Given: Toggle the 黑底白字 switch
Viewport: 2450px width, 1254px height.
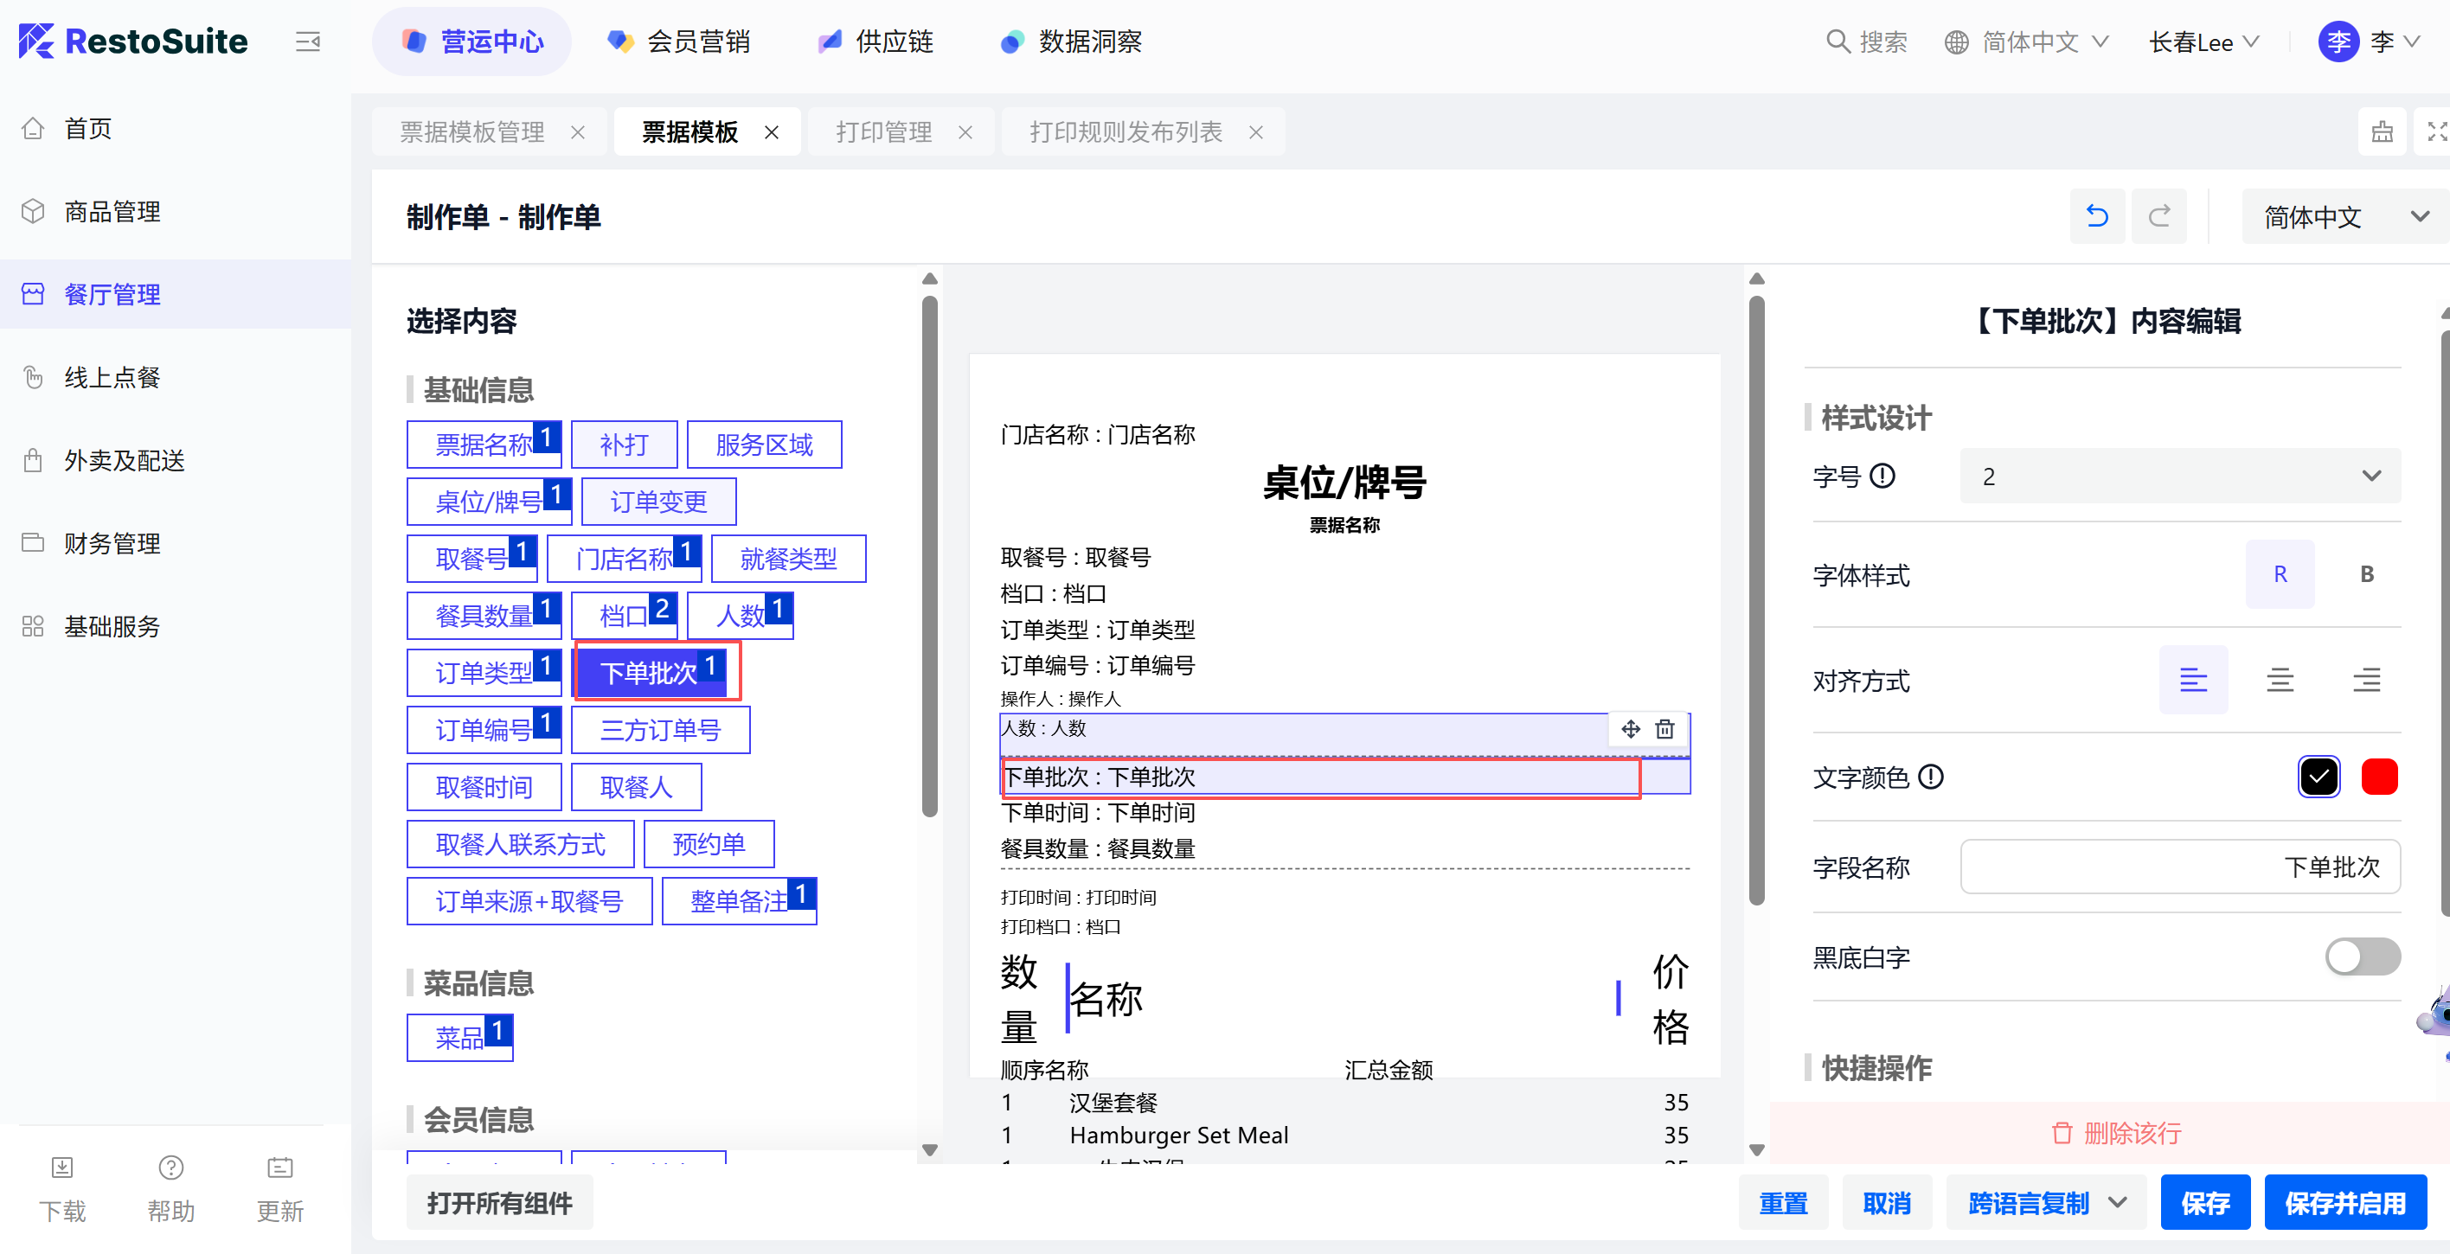Looking at the screenshot, I should pos(2362,956).
